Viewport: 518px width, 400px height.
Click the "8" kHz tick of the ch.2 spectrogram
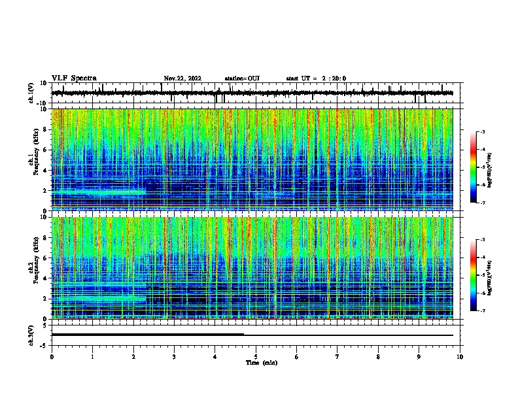[x=46, y=238]
